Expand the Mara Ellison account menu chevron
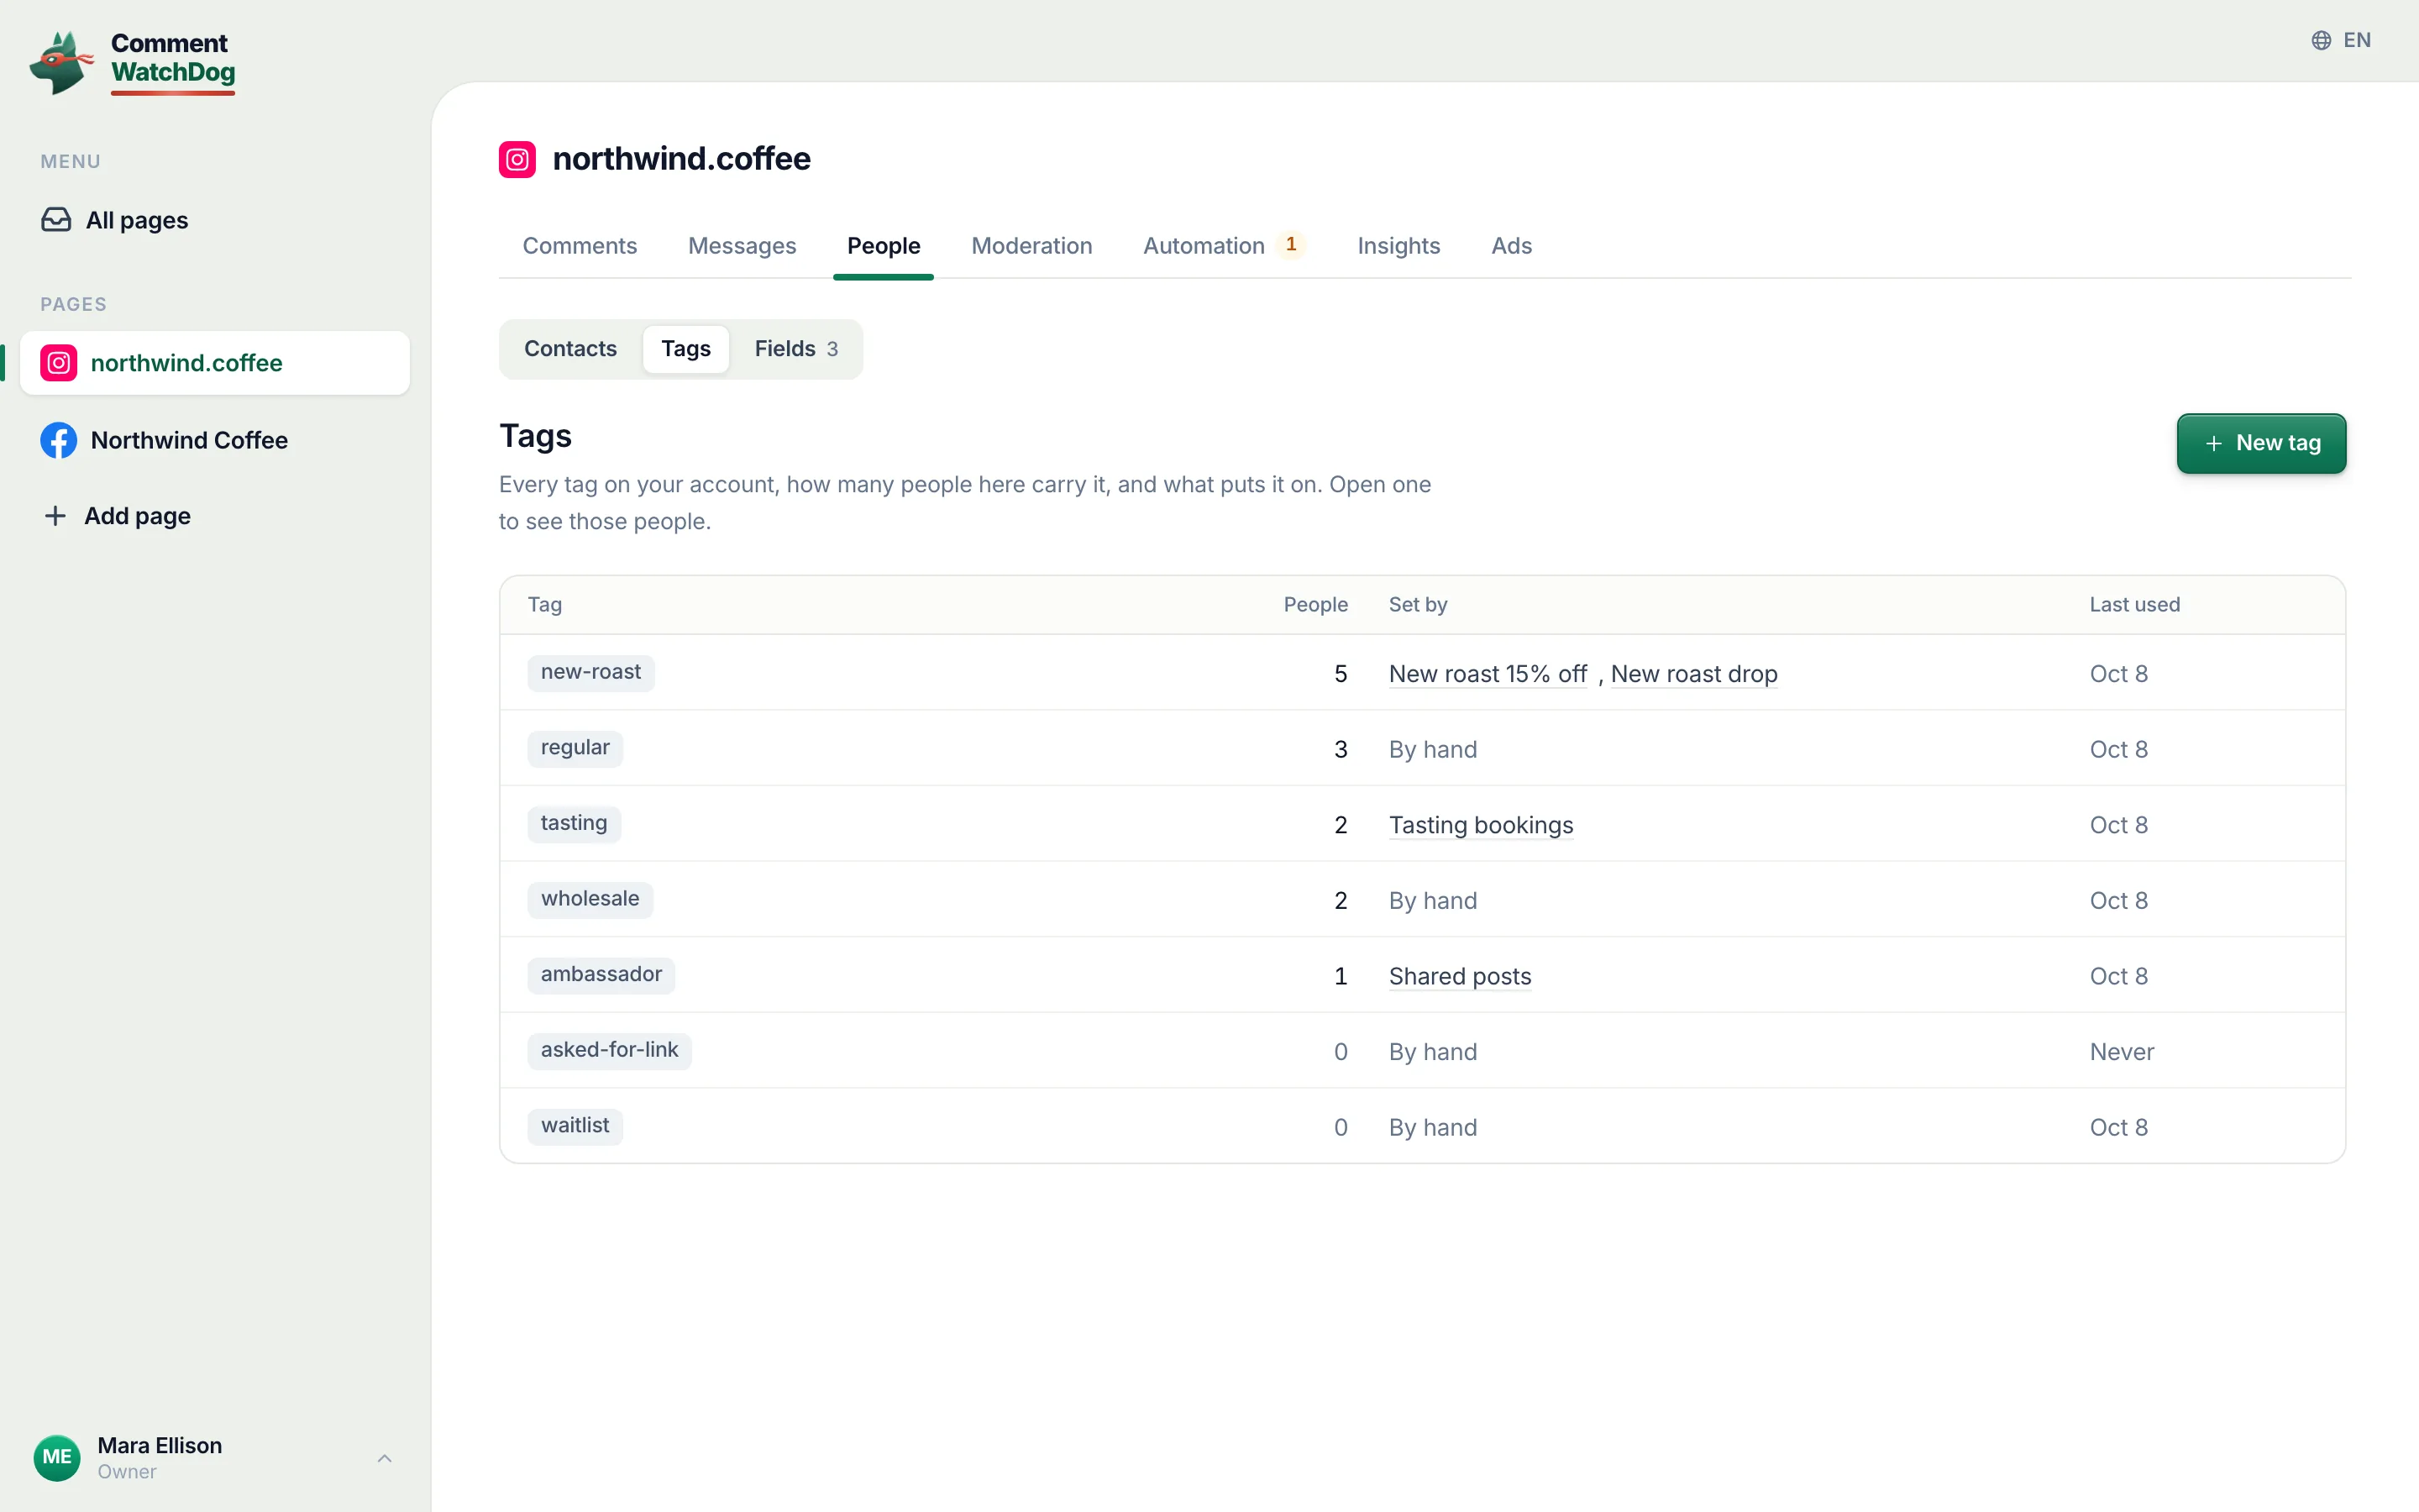2419x1512 pixels. 385,1458
